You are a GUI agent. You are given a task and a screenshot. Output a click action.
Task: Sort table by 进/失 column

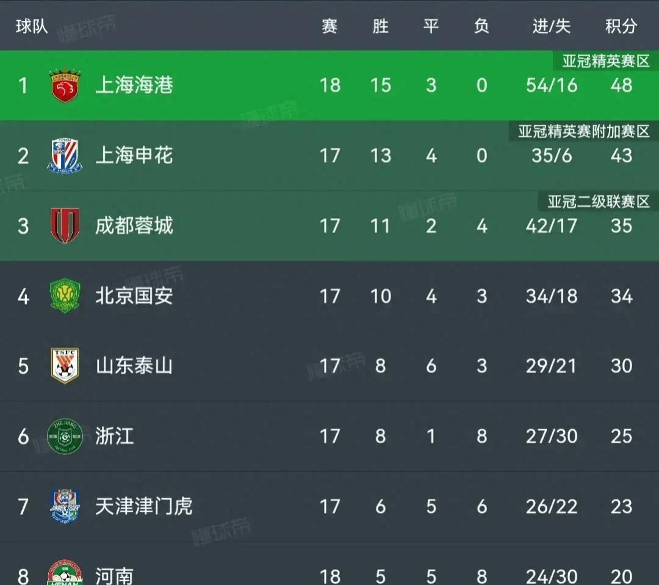551,26
